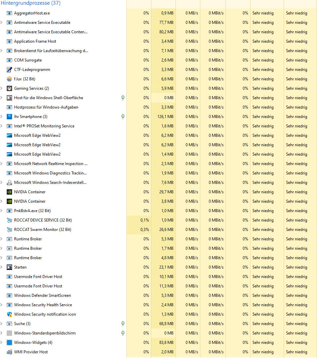The image size is (319, 358).
Task: Click the 11,3 MB memory value
Action: 166,286
